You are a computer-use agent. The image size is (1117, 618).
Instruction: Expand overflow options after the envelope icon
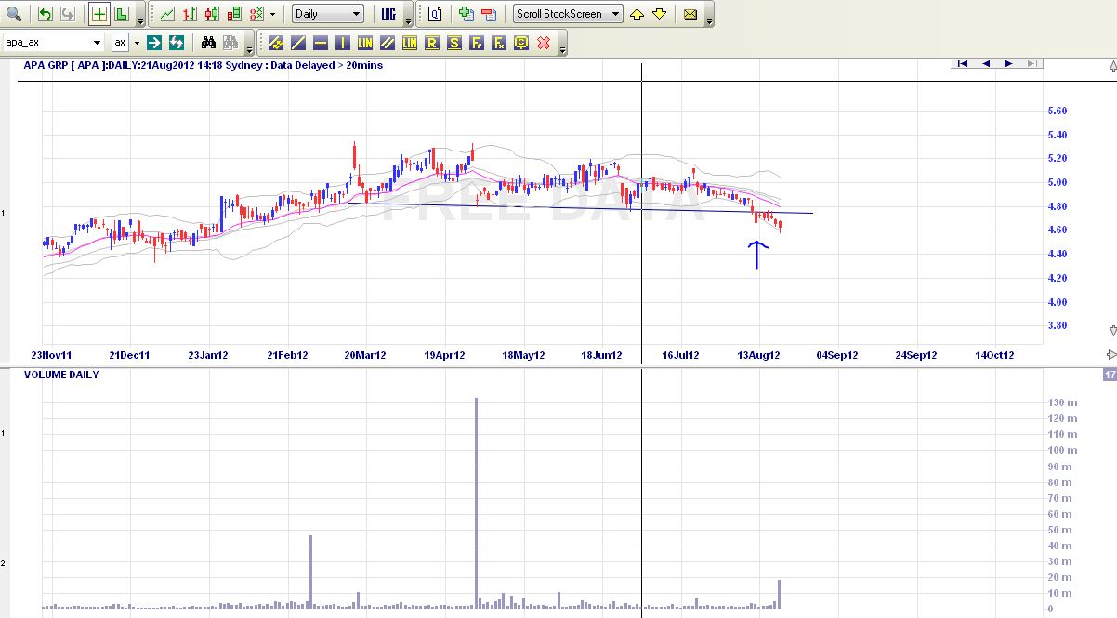[709, 16]
